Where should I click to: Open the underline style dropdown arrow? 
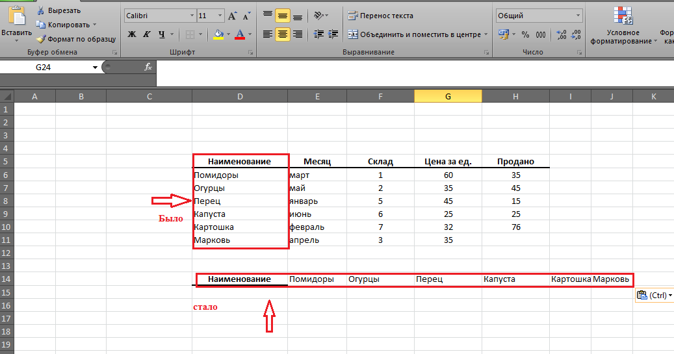[x=172, y=34]
